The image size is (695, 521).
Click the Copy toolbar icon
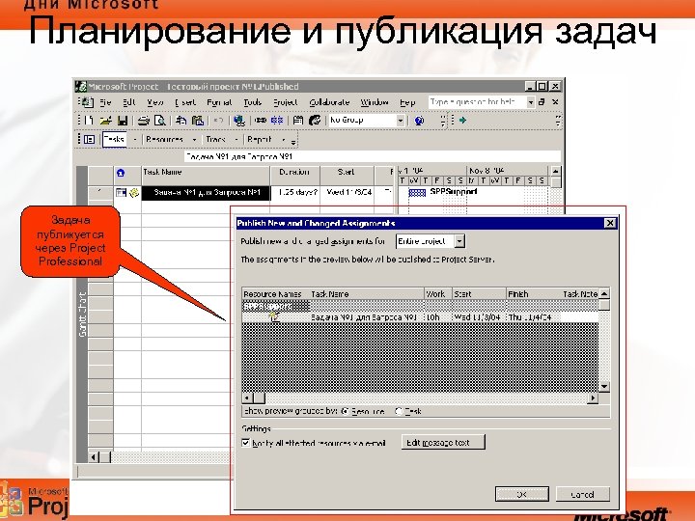click(181, 120)
